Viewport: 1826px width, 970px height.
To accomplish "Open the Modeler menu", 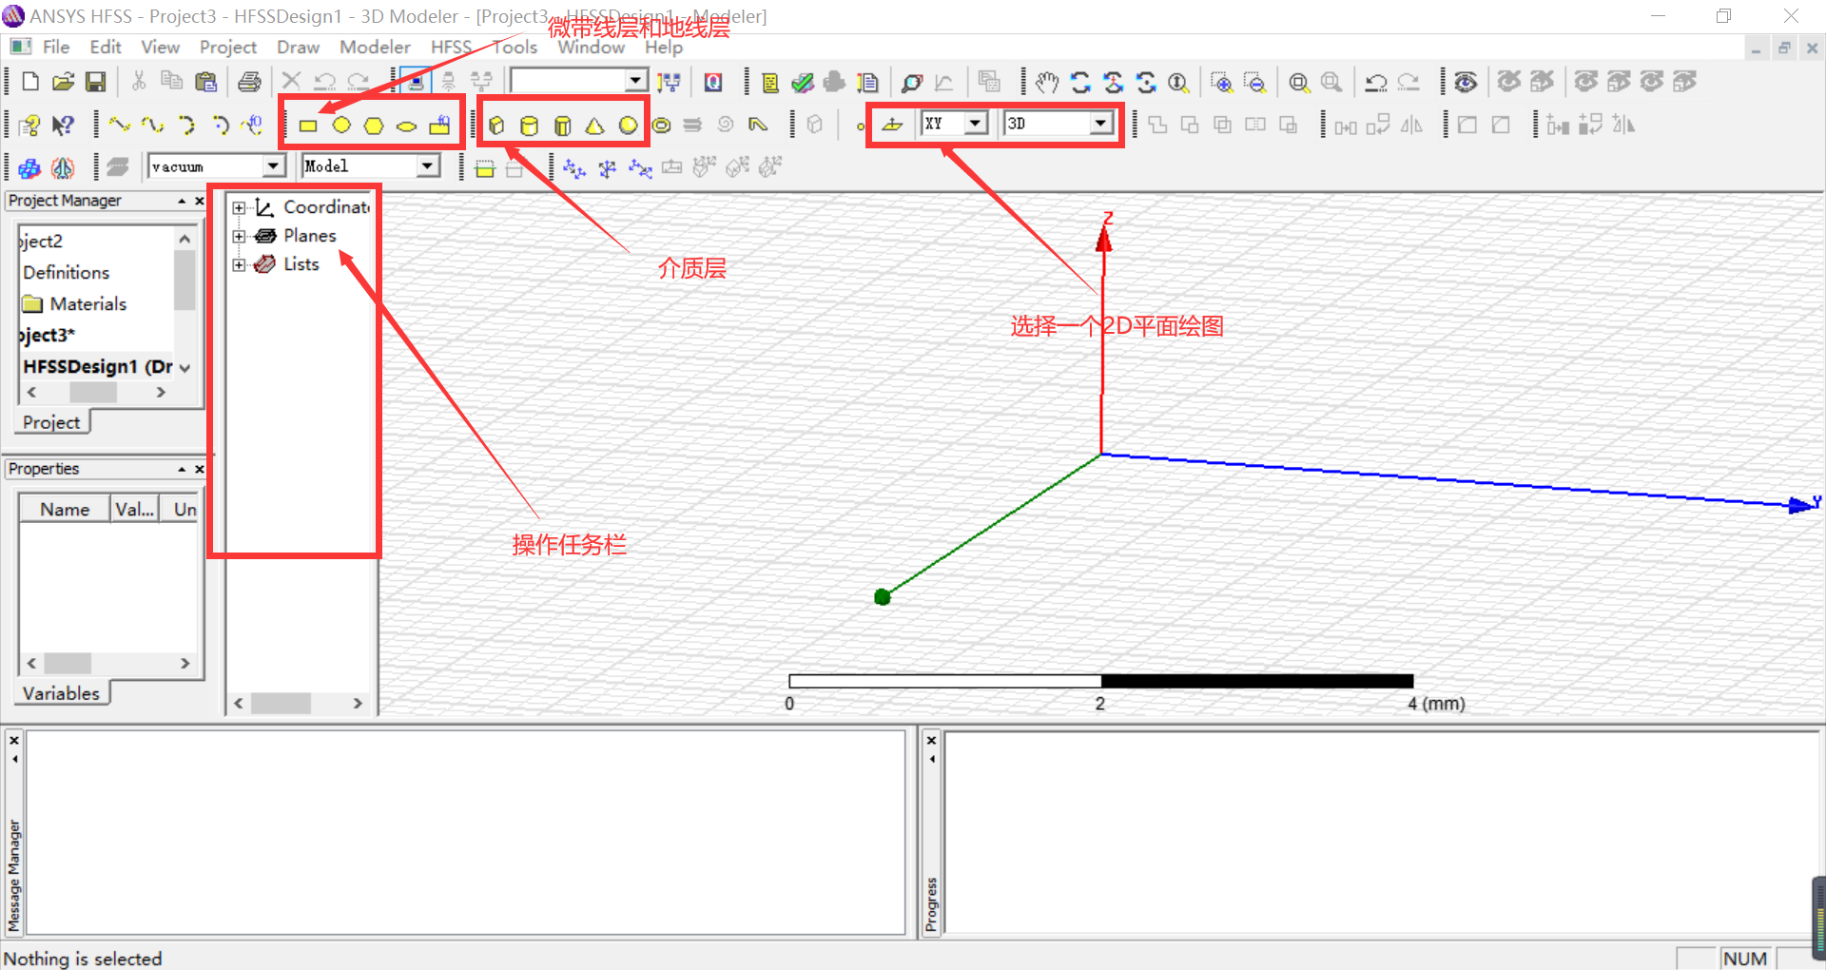I will pyautogui.click(x=375, y=47).
